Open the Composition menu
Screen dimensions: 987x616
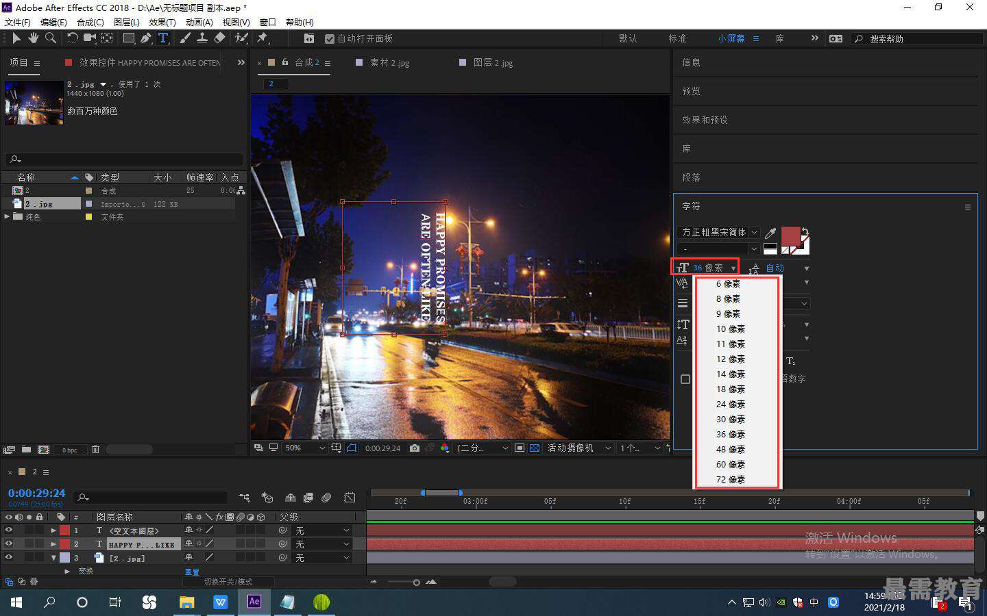(x=90, y=22)
